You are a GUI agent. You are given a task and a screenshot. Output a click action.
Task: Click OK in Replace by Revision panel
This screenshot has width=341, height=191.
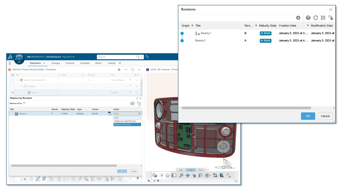click(122, 171)
